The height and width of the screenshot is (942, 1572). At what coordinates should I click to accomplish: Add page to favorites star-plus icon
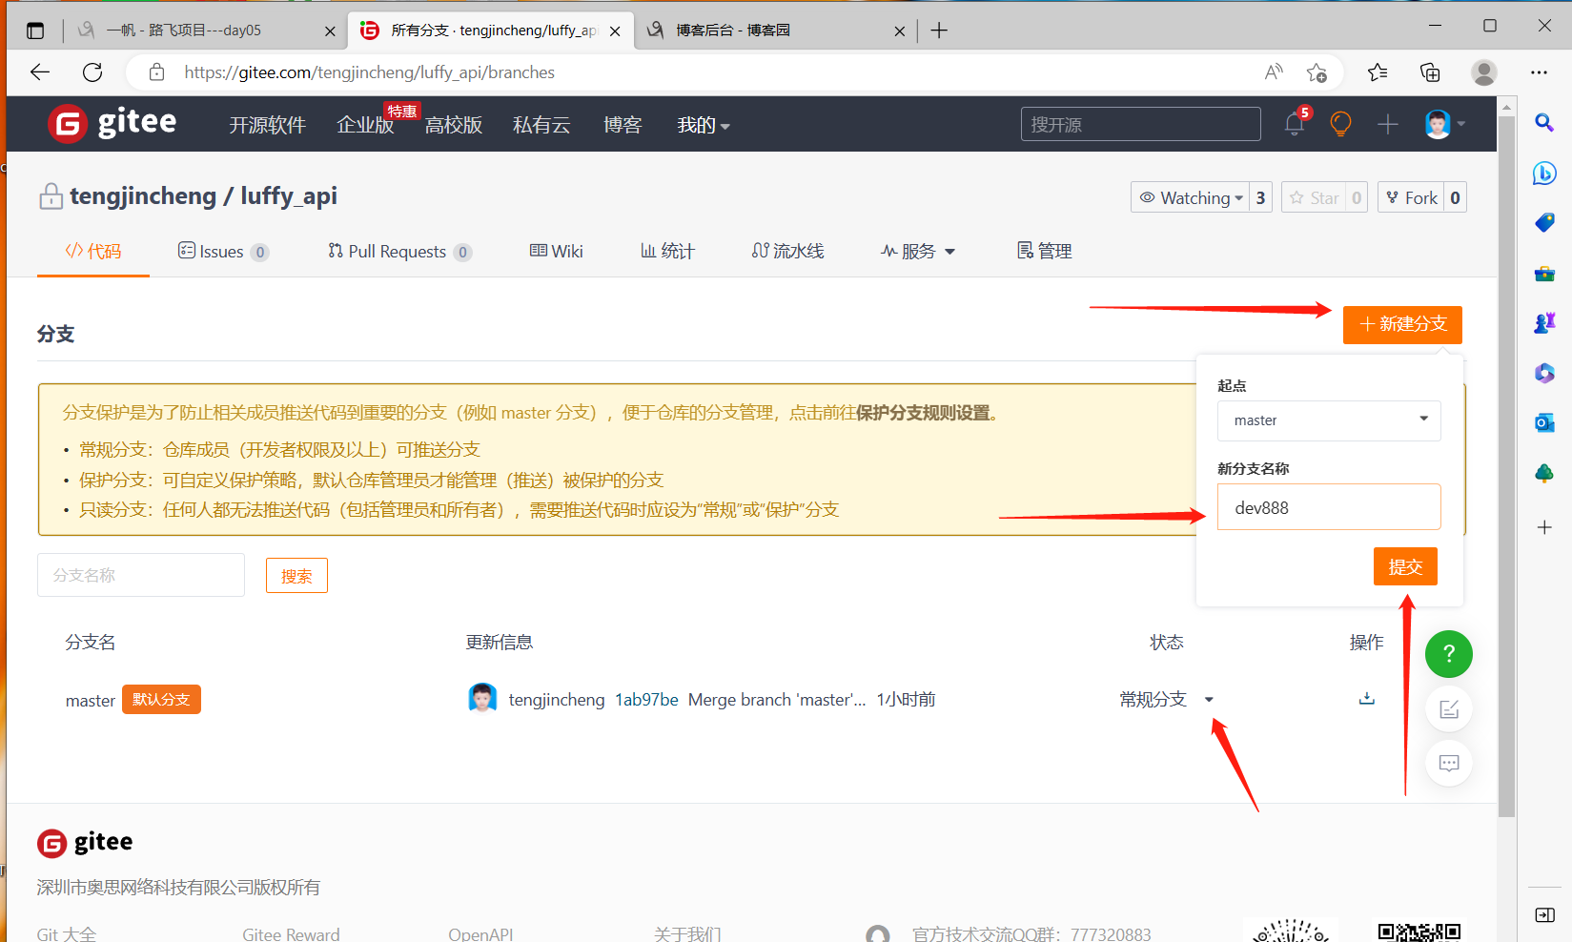coord(1317,72)
